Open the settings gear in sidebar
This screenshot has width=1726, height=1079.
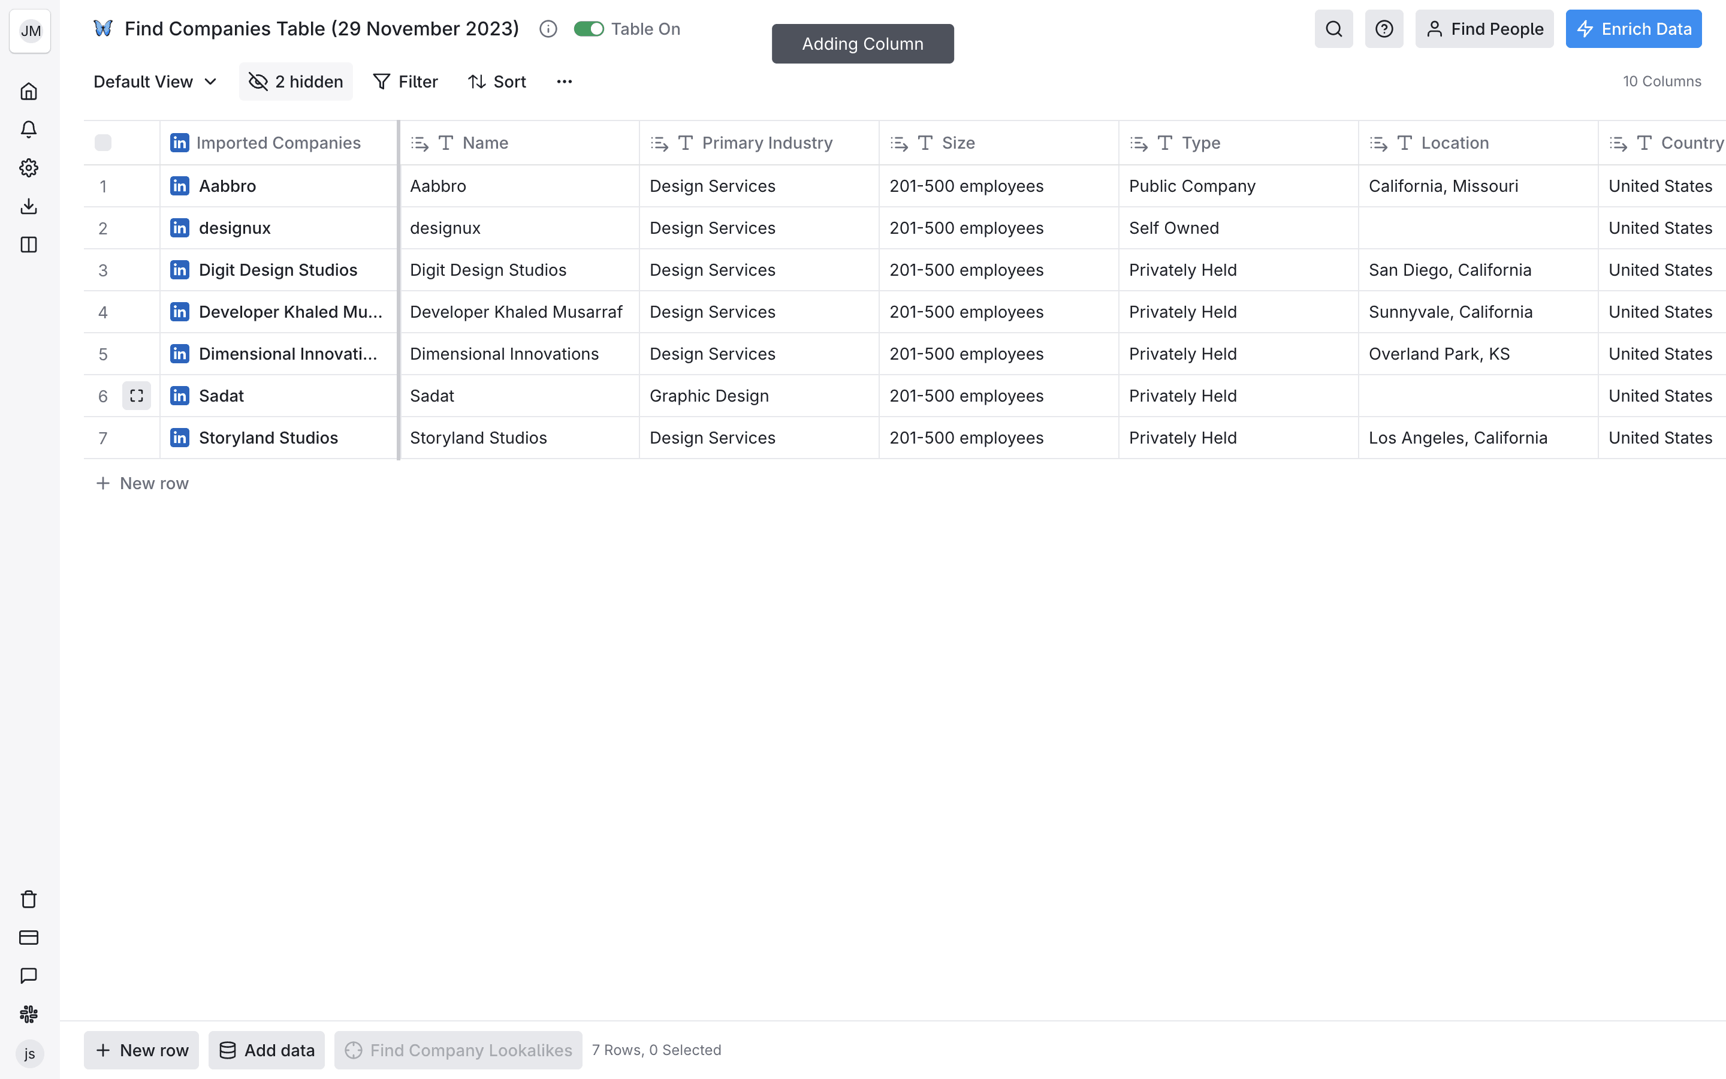pyautogui.click(x=29, y=168)
